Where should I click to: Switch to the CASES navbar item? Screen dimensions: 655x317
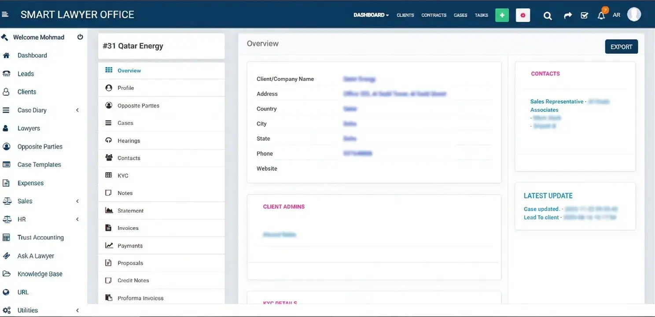(460, 15)
